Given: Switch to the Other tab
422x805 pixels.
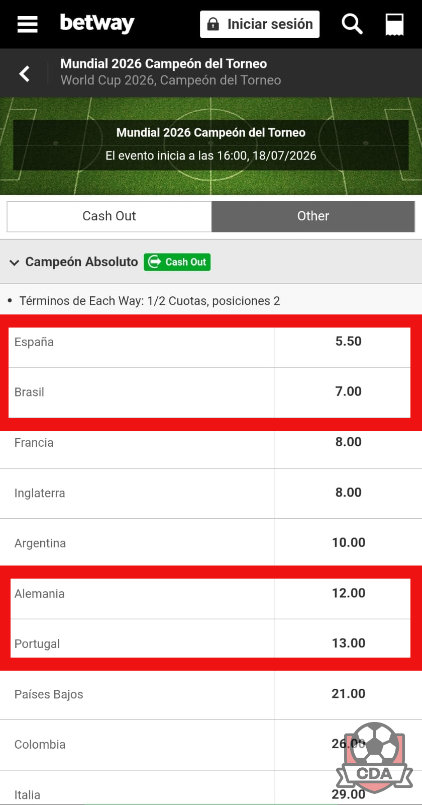Looking at the screenshot, I should click(313, 216).
